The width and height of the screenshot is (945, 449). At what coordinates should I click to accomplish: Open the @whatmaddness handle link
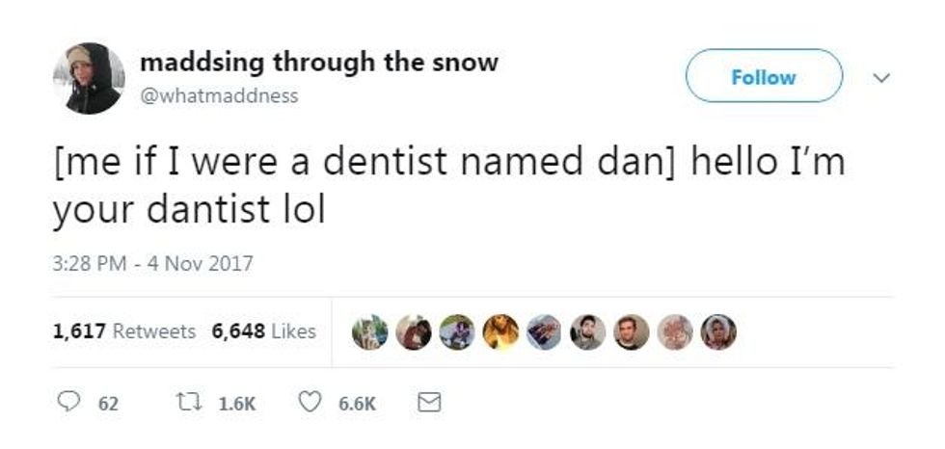coord(219,95)
